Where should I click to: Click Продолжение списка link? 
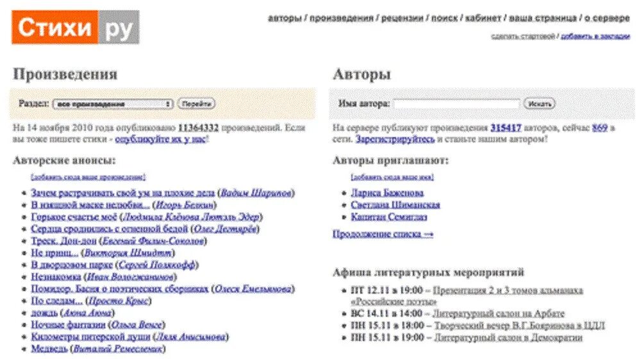[x=383, y=234]
